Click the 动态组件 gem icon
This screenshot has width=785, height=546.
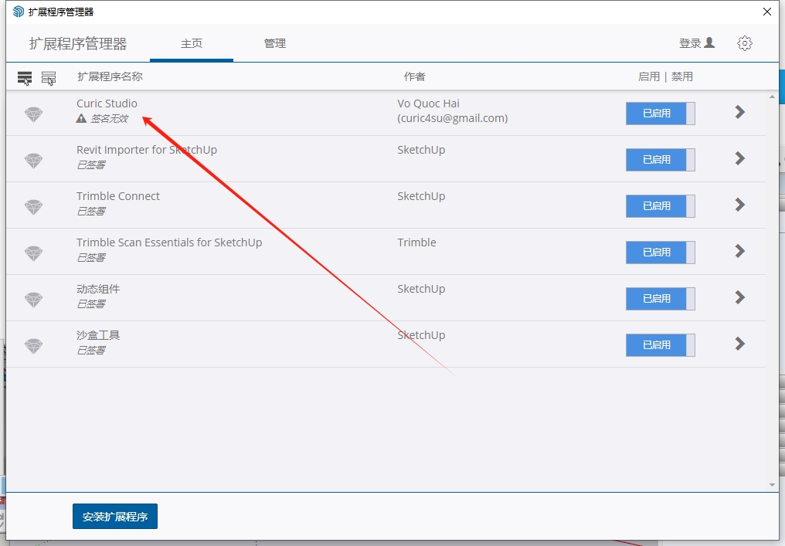(x=33, y=300)
